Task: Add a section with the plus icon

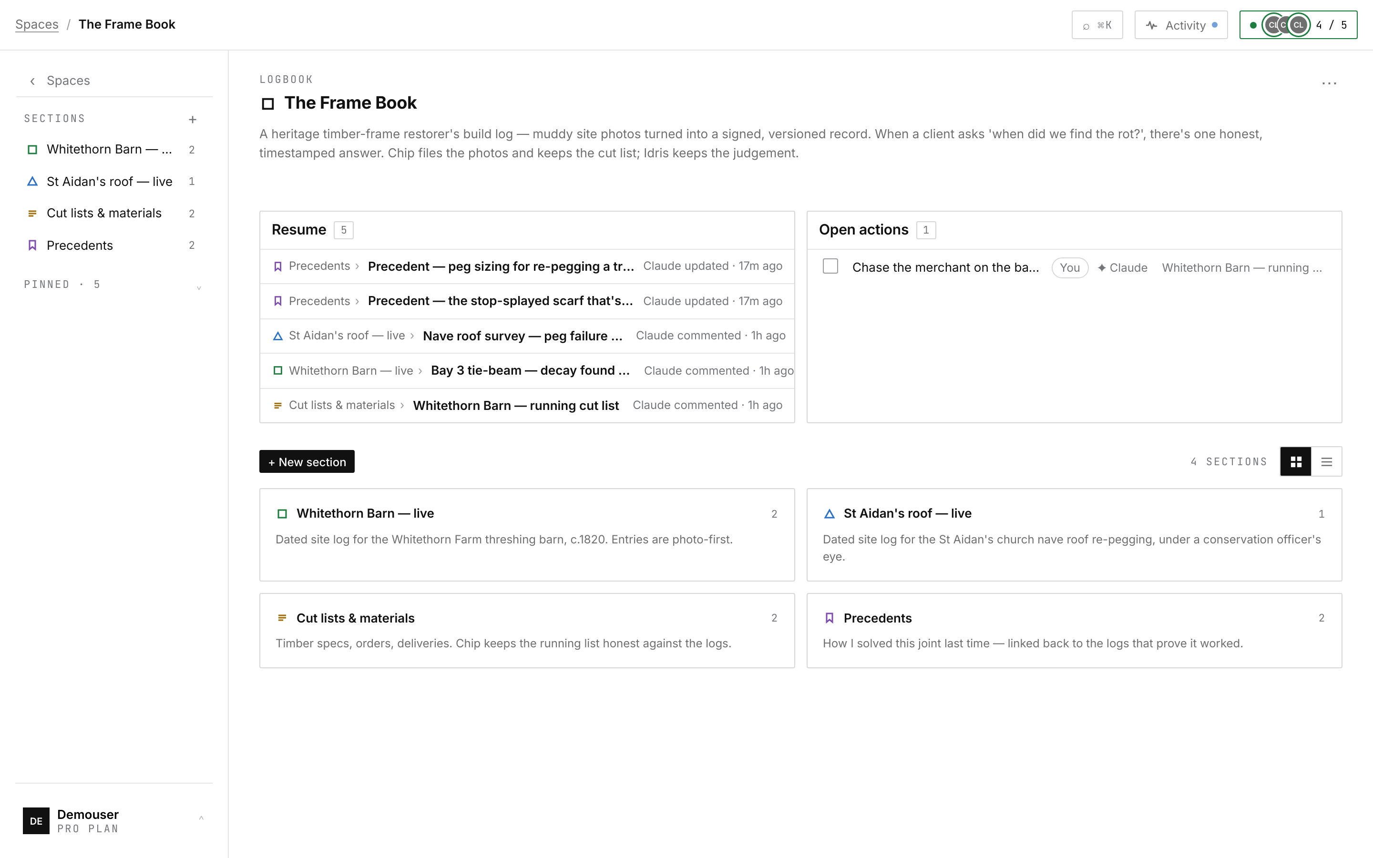Action: [x=192, y=119]
